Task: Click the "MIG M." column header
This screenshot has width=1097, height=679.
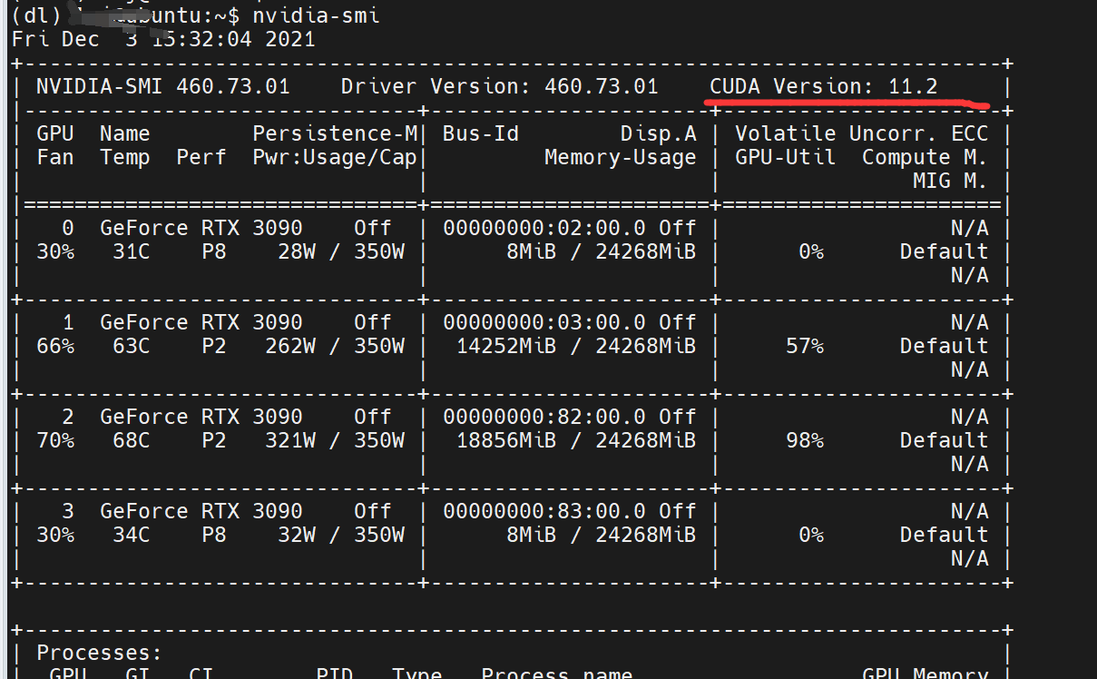Action: [x=951, y=182]
